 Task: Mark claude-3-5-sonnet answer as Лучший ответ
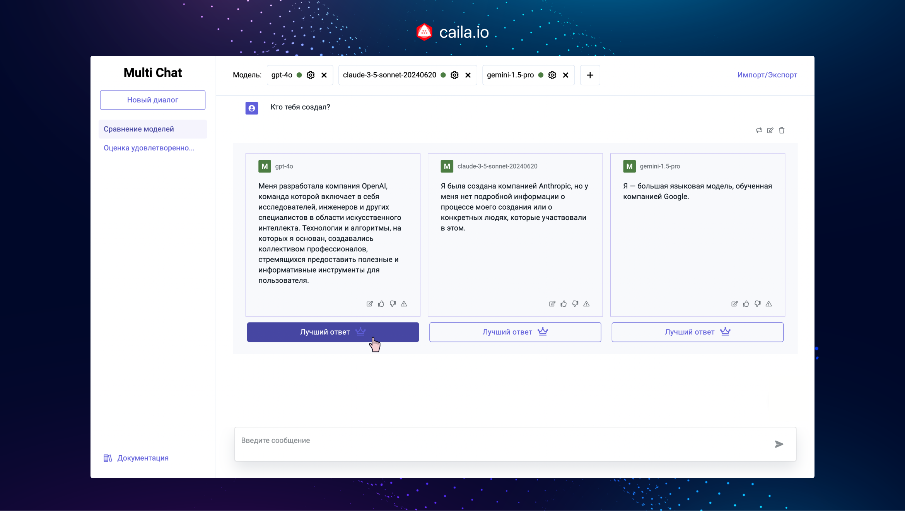click(515, 332)
